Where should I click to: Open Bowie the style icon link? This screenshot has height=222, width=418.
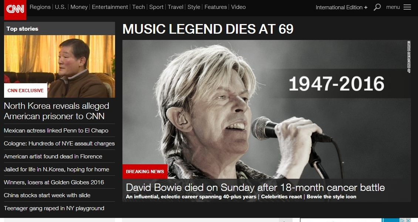[x=331, y=197]
